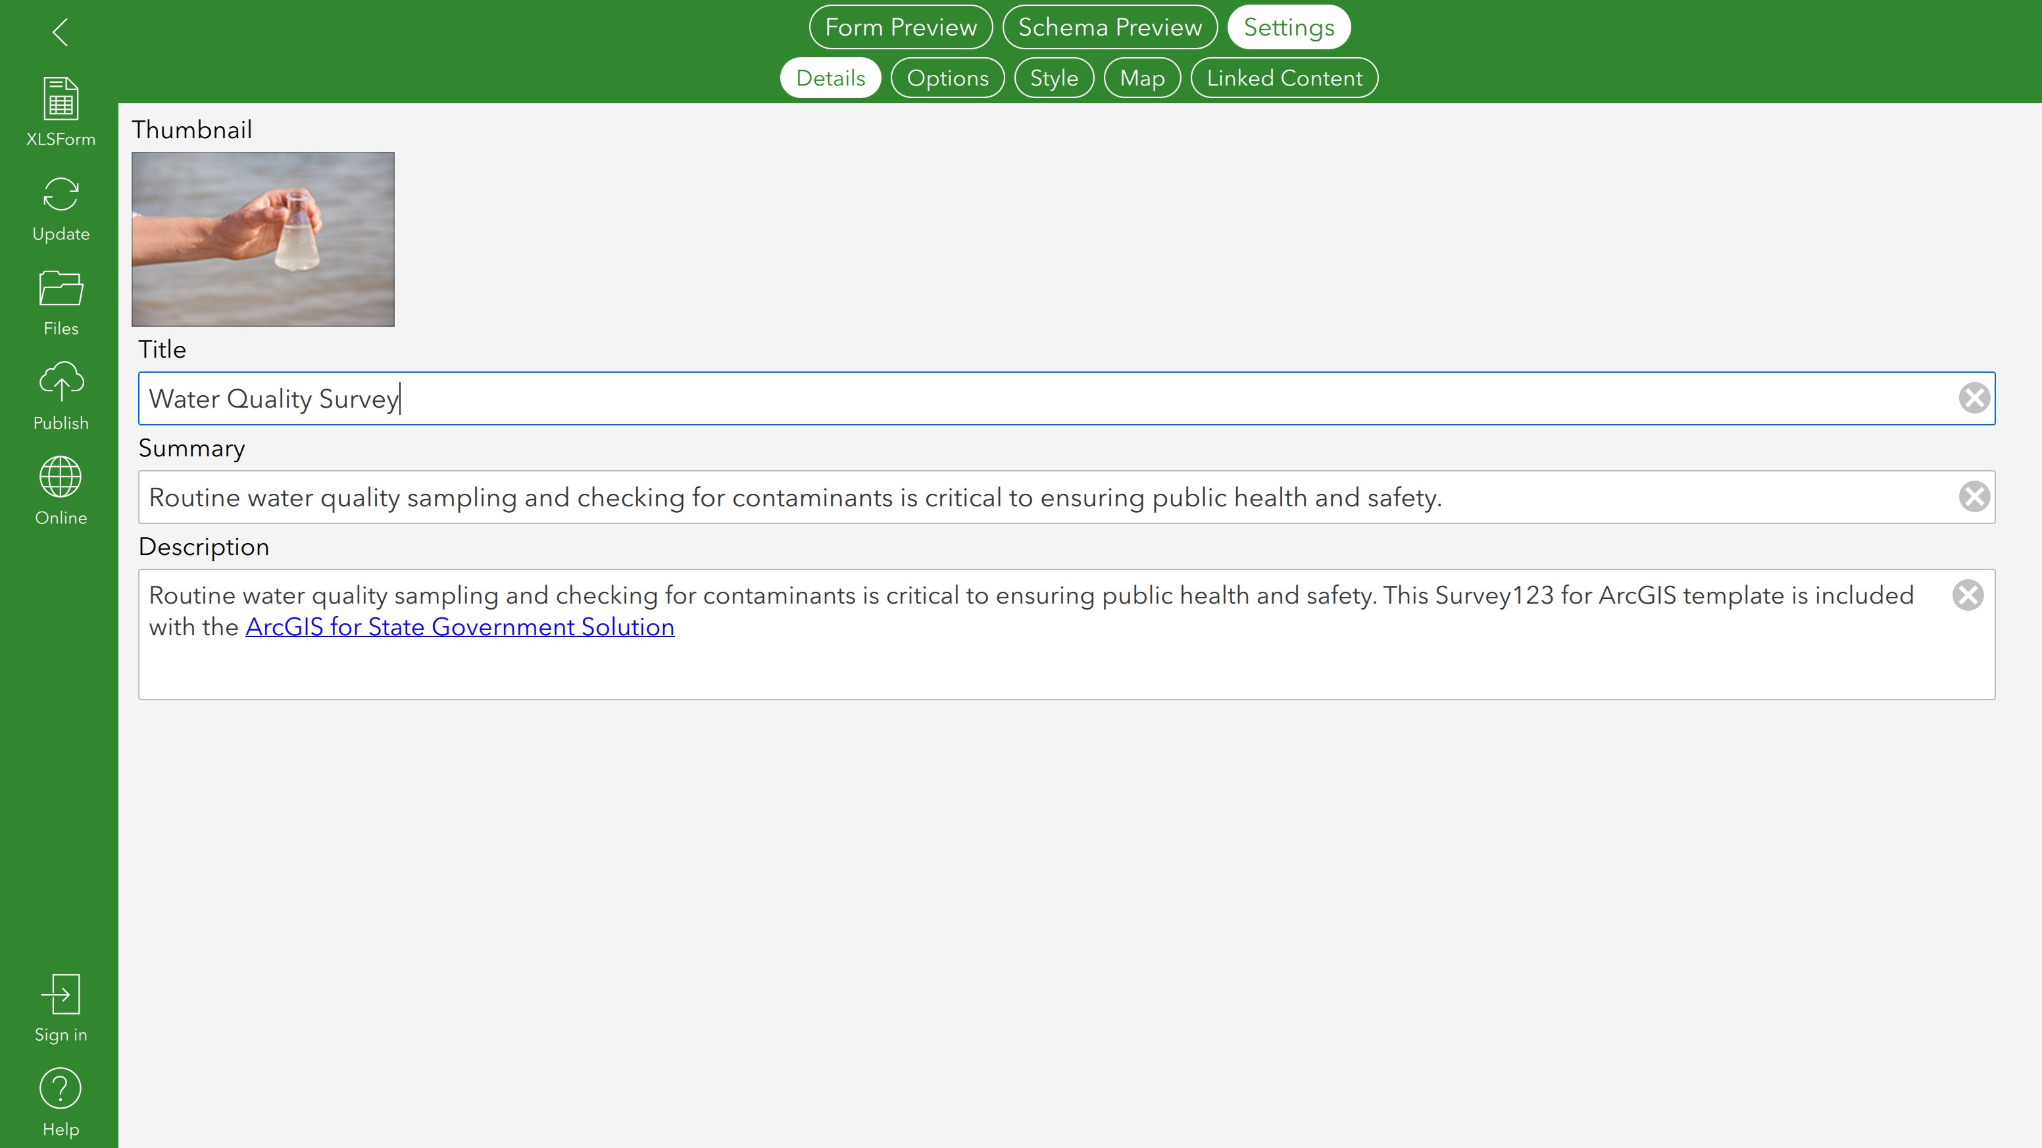The height and width of the screenshot is (1148, 2042).
Task: Open the Online globe icon
Action: click(61, 478)
